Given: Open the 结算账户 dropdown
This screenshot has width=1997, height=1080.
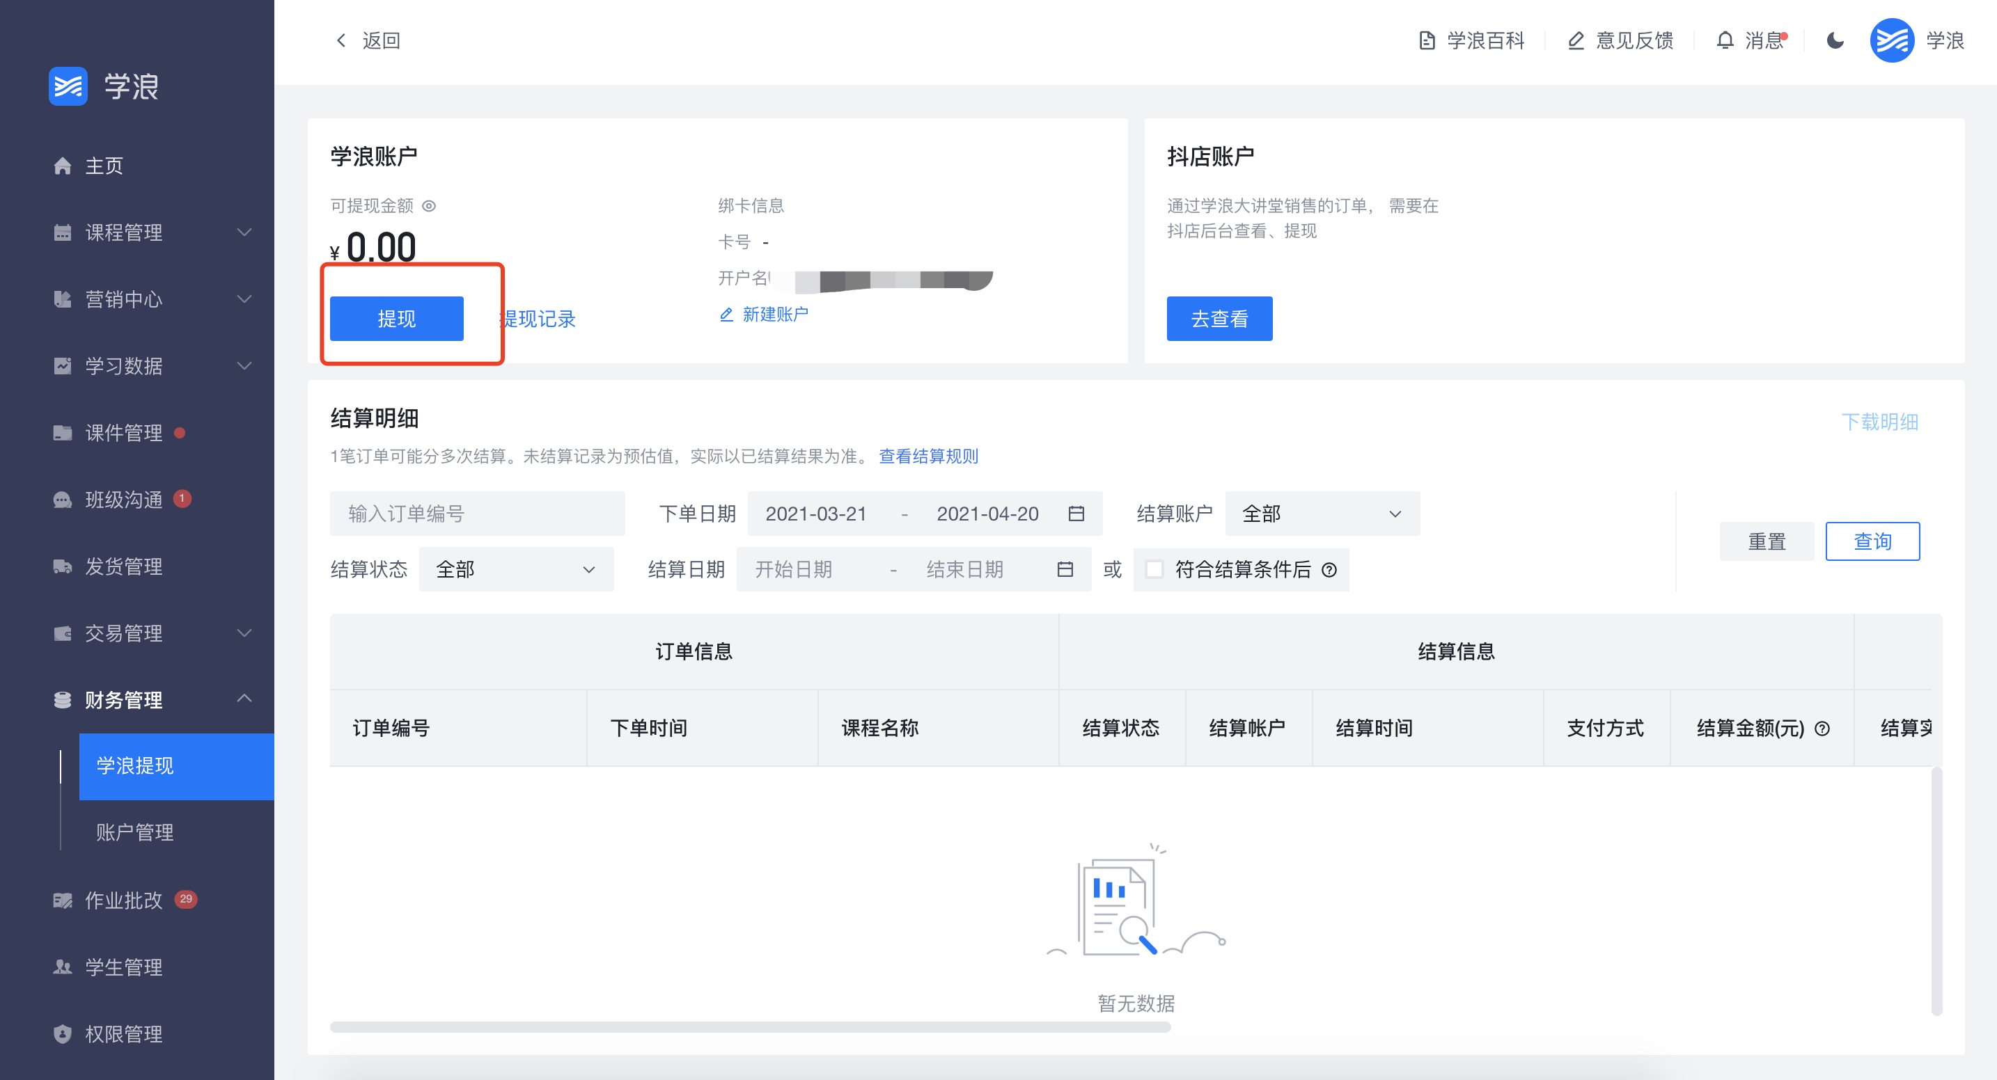Looking at the screenshot, I should (x=1322, y=514).
